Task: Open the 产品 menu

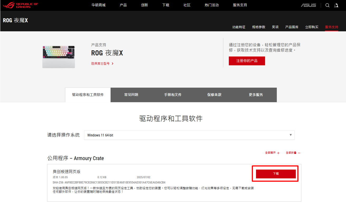Action: [x=123, y=5]
